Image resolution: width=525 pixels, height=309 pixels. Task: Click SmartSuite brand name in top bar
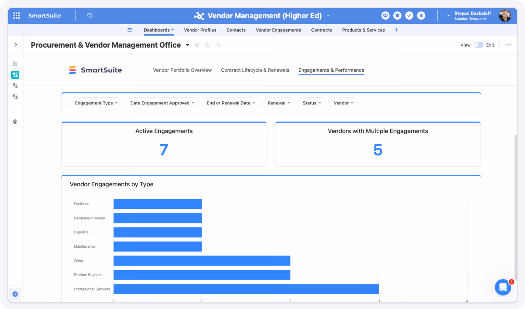[x=44, y=15]
